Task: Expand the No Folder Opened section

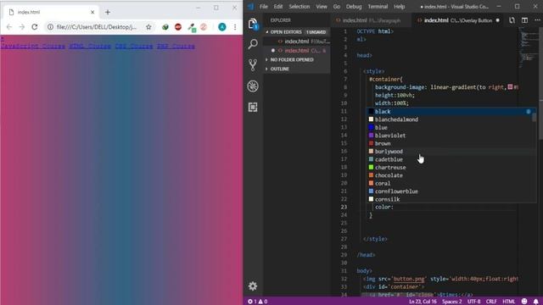Action: pos(297,59)
